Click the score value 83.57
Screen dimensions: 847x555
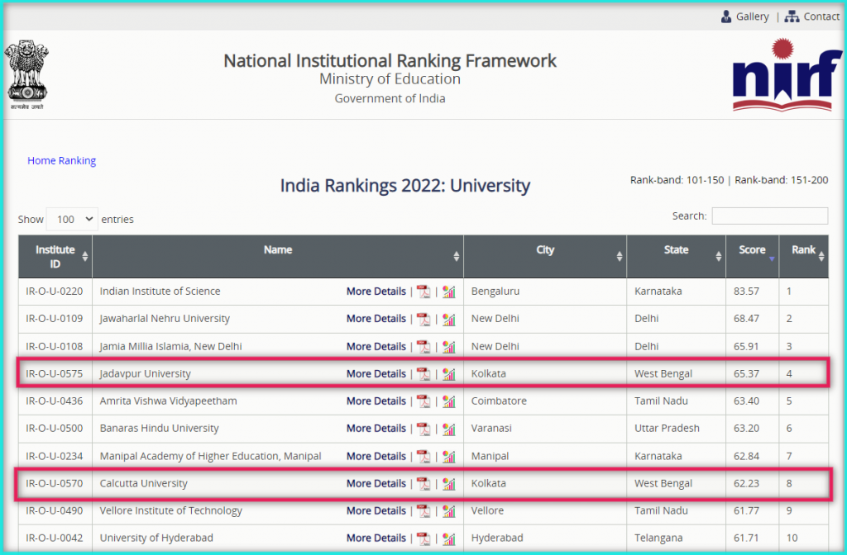[x=747, y=292]
